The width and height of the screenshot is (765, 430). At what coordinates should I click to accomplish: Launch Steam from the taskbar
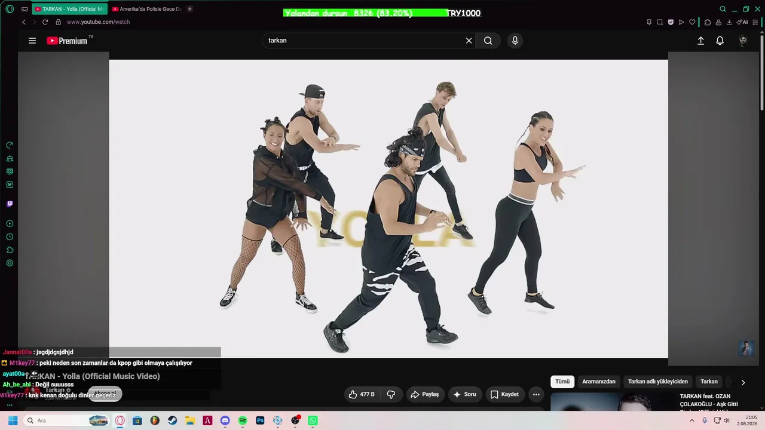coord(173,420)
